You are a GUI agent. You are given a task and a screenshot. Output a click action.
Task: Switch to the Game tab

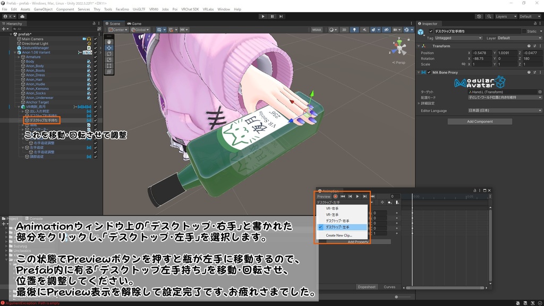[134, 23]
